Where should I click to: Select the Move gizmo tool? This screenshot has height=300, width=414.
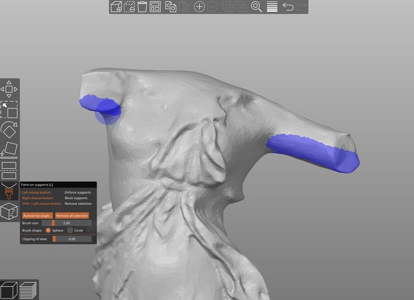[9, 89]
